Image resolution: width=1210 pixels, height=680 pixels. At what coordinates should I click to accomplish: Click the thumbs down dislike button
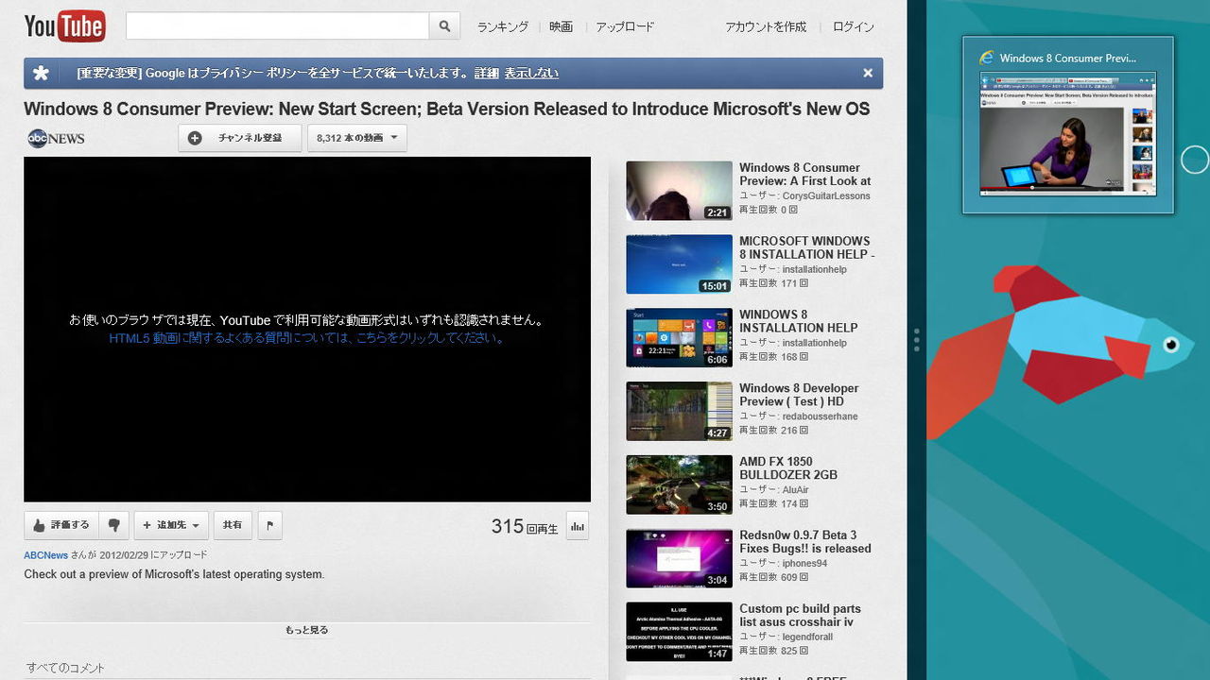[x=113, y=525]
